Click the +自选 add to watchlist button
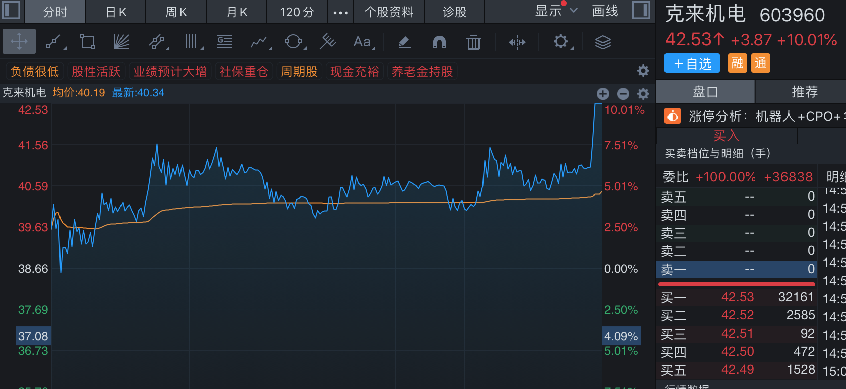846x389 pixels. click(692, 63)
